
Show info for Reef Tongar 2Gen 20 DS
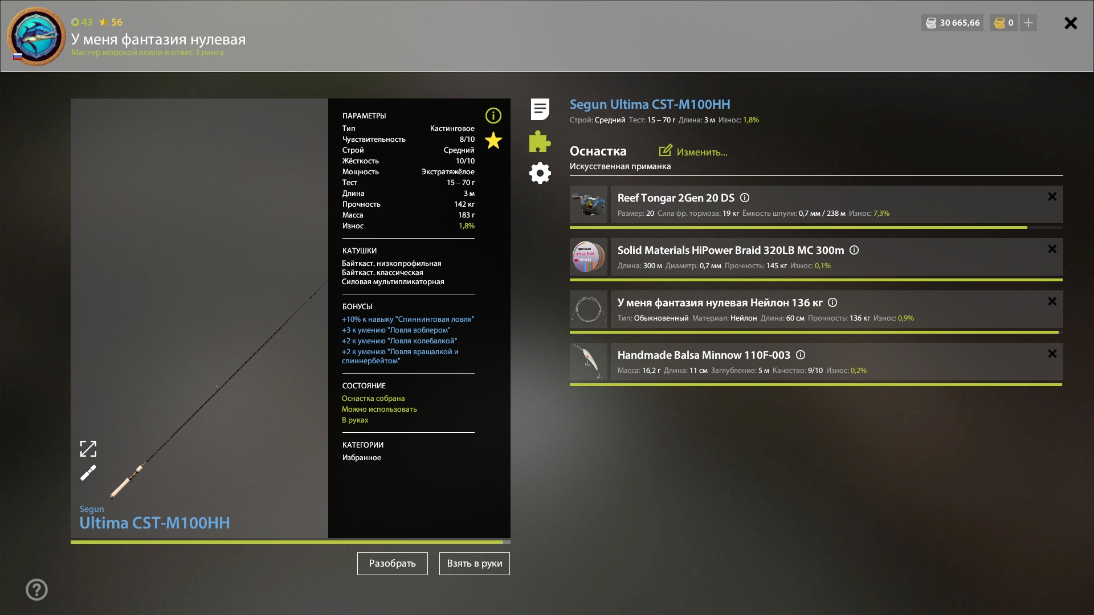745,198
